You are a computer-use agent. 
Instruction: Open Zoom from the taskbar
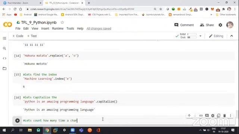point(72,130)
